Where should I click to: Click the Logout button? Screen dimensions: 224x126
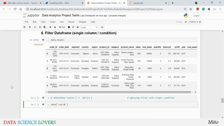[x=196, y=16]
